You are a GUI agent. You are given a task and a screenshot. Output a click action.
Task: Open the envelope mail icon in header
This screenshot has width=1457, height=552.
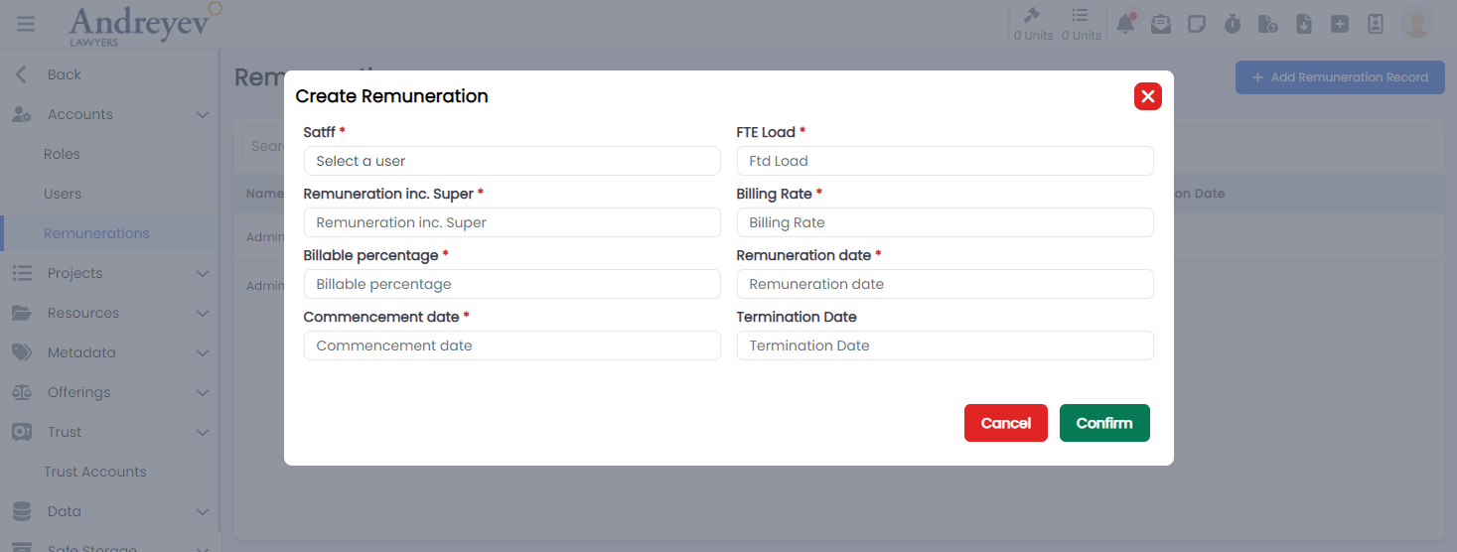[x=1161, y=24]
